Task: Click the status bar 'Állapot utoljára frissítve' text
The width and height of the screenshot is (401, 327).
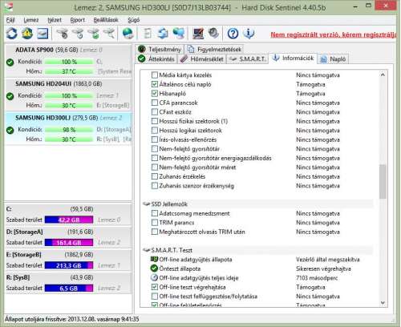Action: pos(72,319)
